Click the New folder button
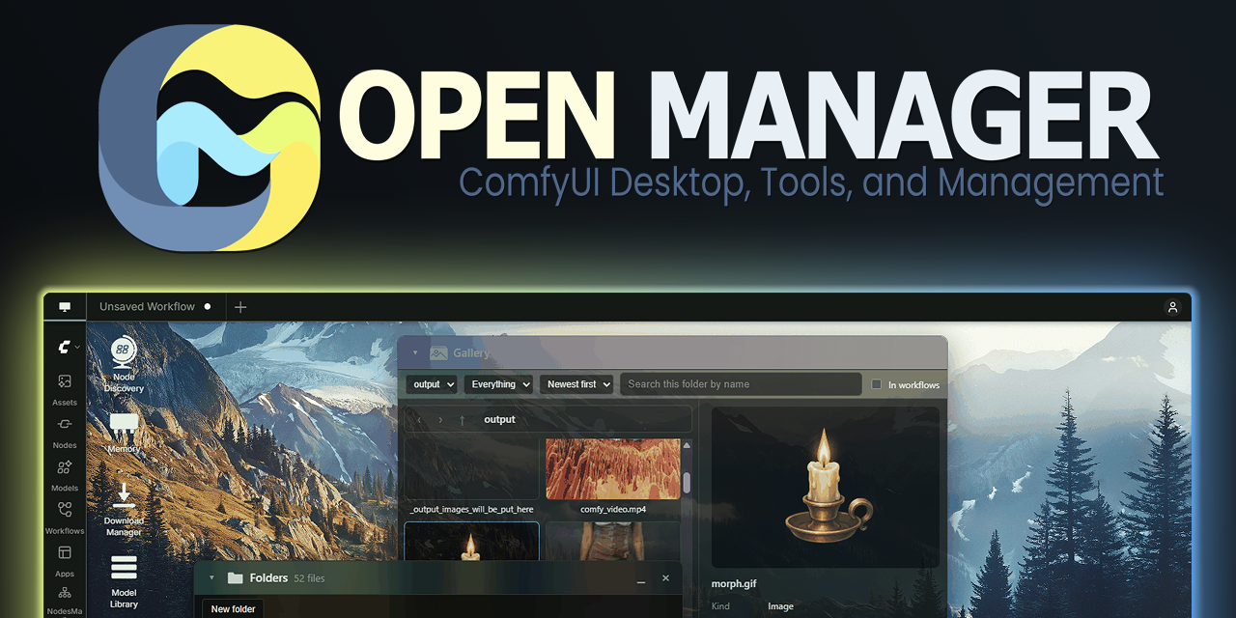 tap(234, 609)
